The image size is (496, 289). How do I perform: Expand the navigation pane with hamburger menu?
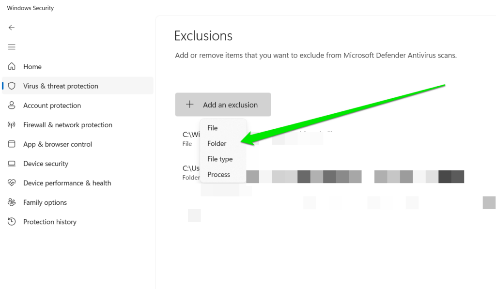[x=12, y=46]
